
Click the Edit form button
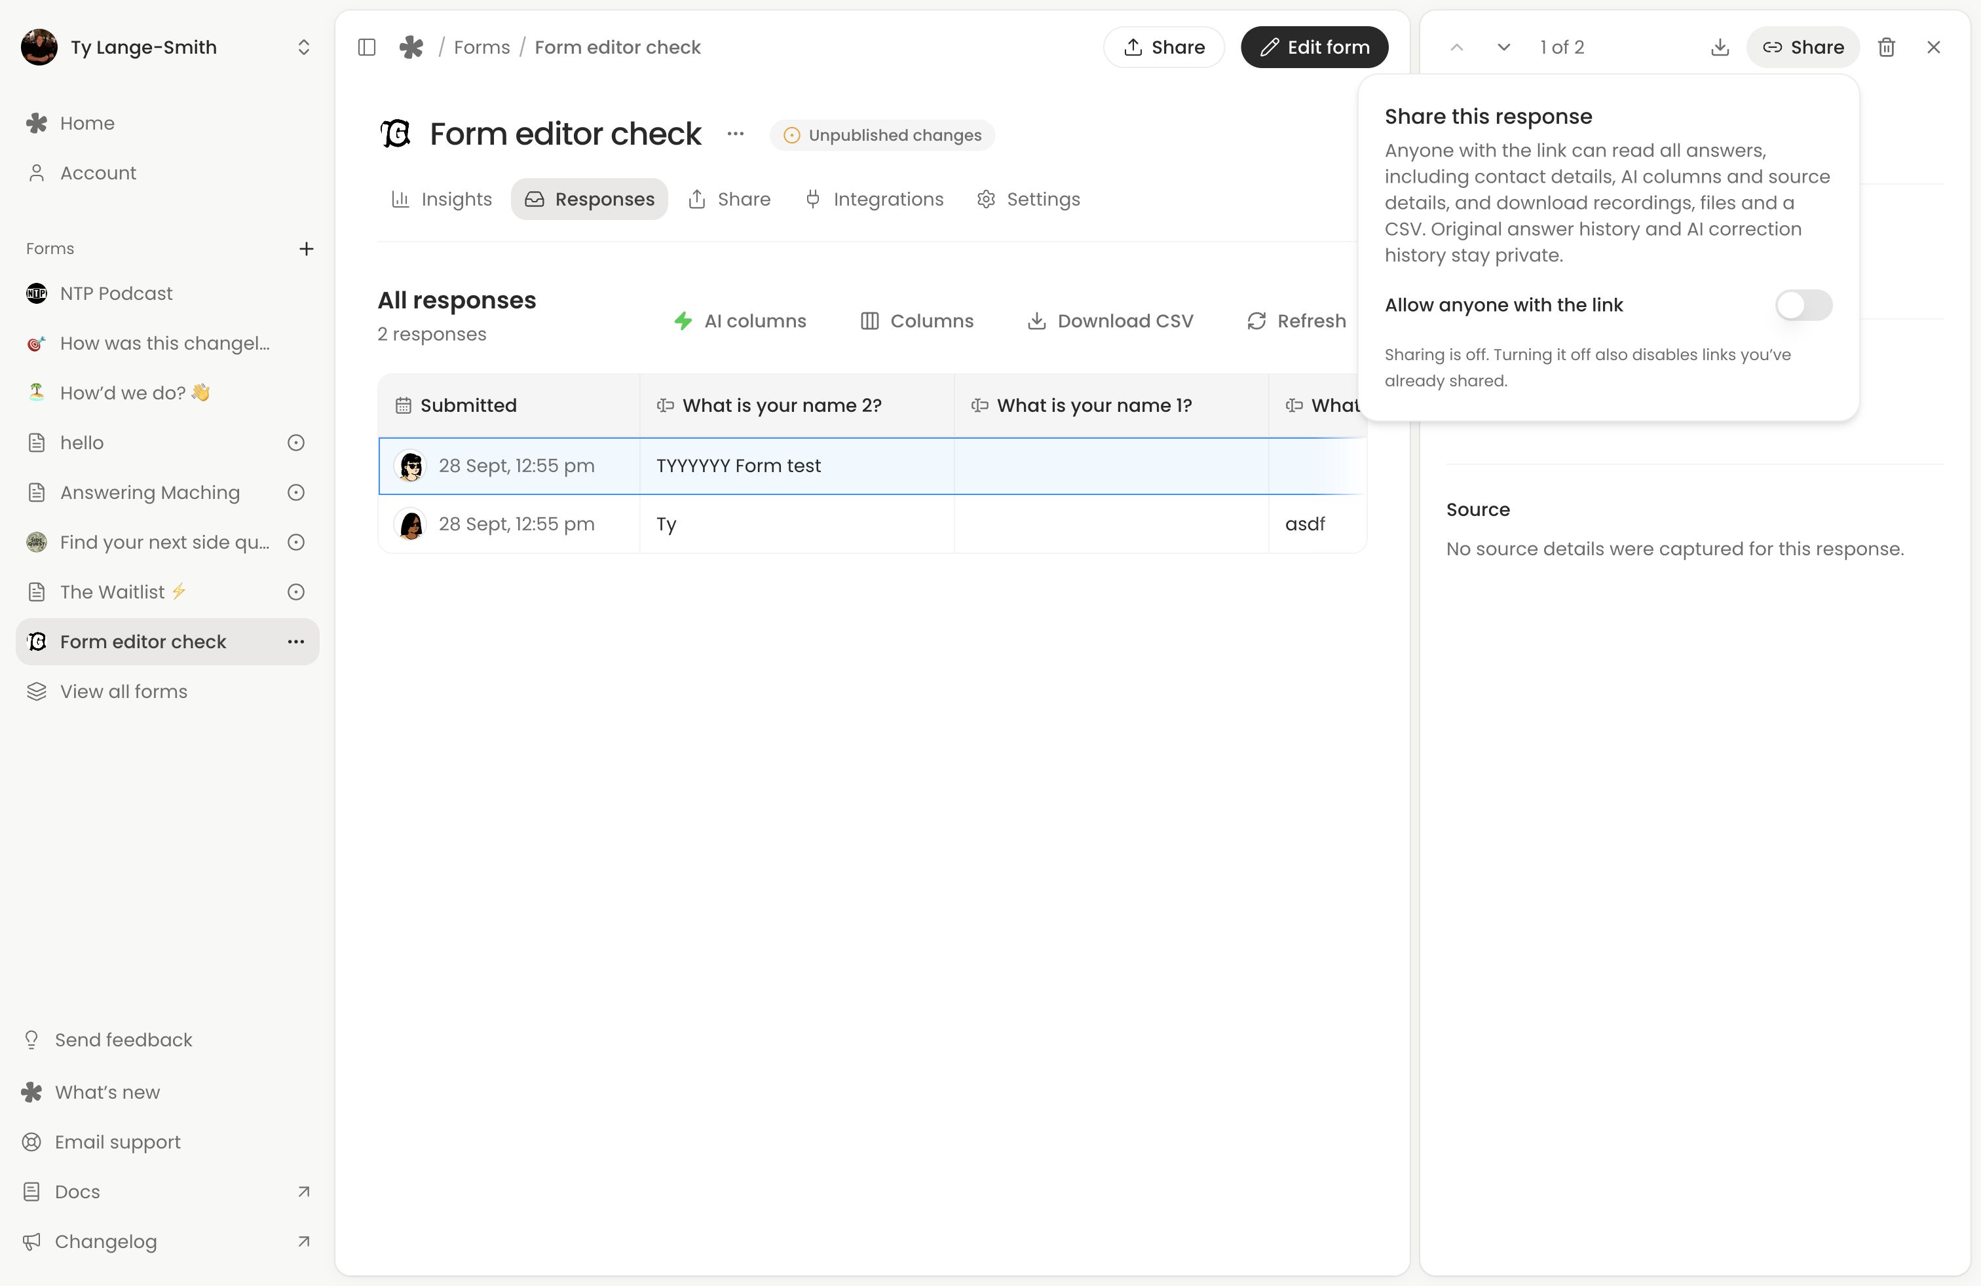coord(1314,47)
